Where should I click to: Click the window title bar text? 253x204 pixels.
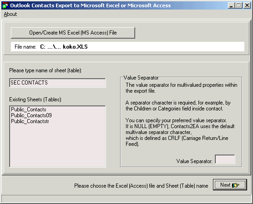click(91, 5)
